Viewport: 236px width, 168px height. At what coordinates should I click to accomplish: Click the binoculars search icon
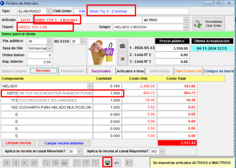[55, 163]
